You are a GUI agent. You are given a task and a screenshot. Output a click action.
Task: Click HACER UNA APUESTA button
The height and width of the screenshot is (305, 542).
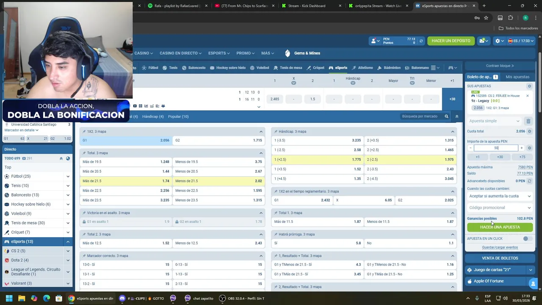pos(500,227)
